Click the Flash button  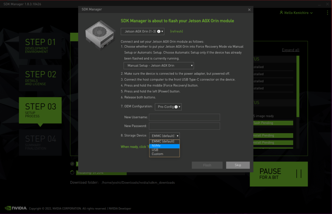[x=207, y=165]
